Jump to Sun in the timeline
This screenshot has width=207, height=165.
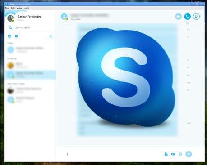tap(189, 75)
